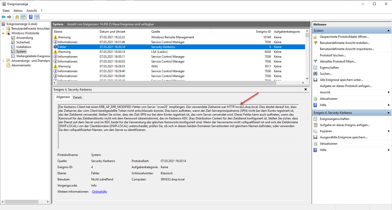Image resolution: width=392 pixels, height=210 pixels.
Task: Click the event list scroll down arrow
Action: click(x=307, y=79)
